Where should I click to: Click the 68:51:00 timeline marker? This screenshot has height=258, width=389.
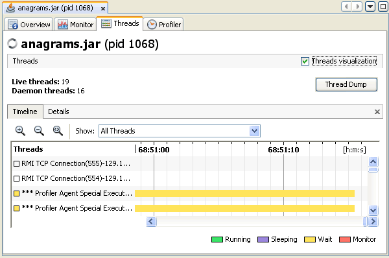154,150
